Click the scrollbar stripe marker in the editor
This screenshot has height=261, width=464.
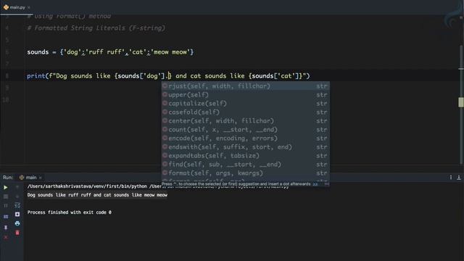(461, 102)
